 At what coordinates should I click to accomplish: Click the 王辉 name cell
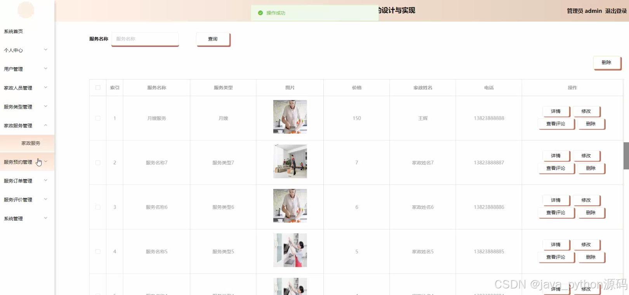[x=423, y=118]
